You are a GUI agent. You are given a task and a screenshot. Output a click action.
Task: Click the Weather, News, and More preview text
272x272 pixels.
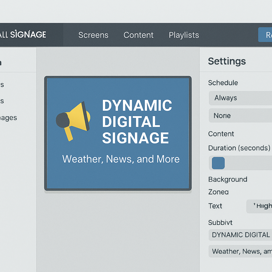[121, 159]
